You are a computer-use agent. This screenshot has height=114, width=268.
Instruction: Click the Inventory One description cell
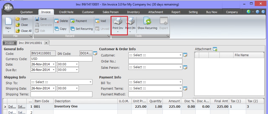85,106
